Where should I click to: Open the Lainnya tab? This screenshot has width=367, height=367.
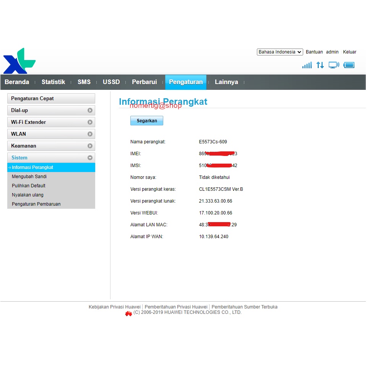(226, 82)
